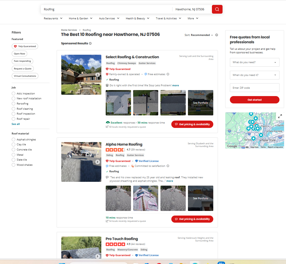Toggle the Virtual Consultations filter chip
This screenshot has height=264, width=286.
point(25,76)
